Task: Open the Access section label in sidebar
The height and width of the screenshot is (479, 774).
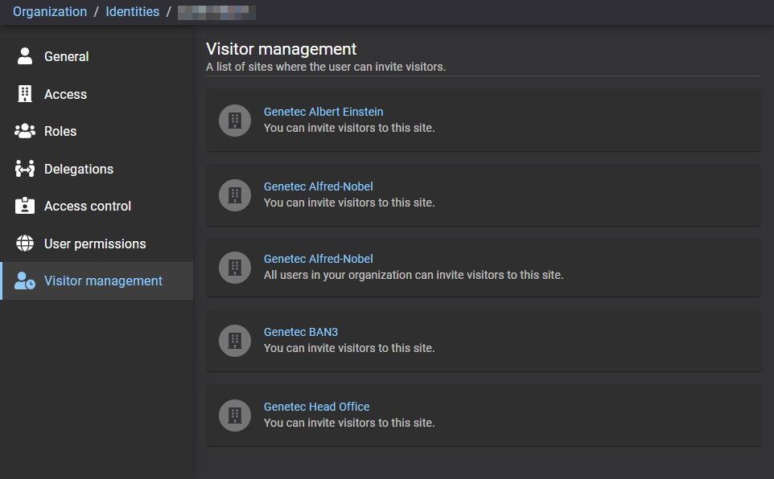Action: (65, 94)
